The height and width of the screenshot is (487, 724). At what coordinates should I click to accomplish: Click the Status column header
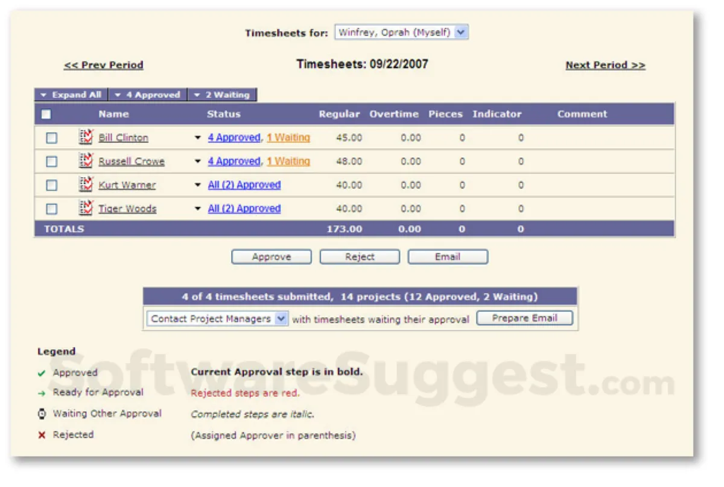(x=223, y=114)
